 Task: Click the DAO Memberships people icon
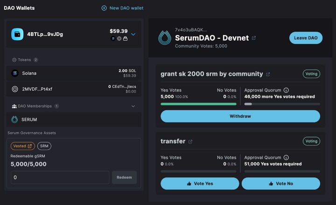[x=14, y=106]
